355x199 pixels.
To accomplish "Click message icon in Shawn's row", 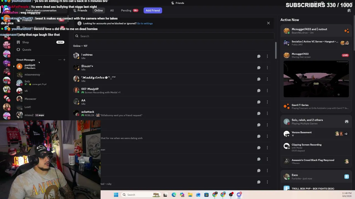I will [x=259, y=68].
